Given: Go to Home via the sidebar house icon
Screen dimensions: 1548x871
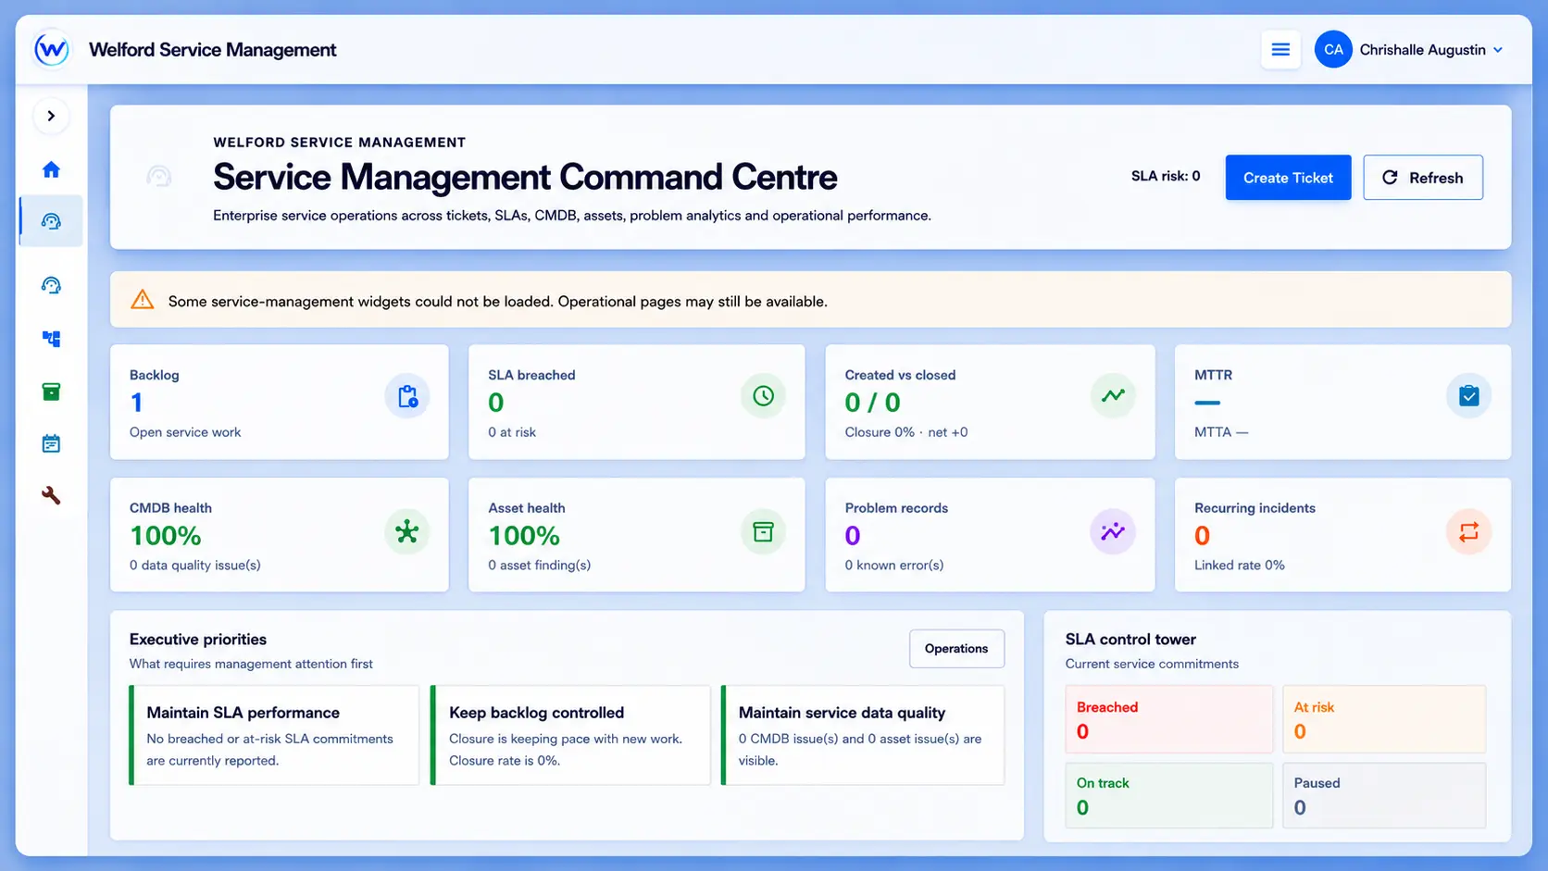Looking at the screenshot, I should [51, 169].
